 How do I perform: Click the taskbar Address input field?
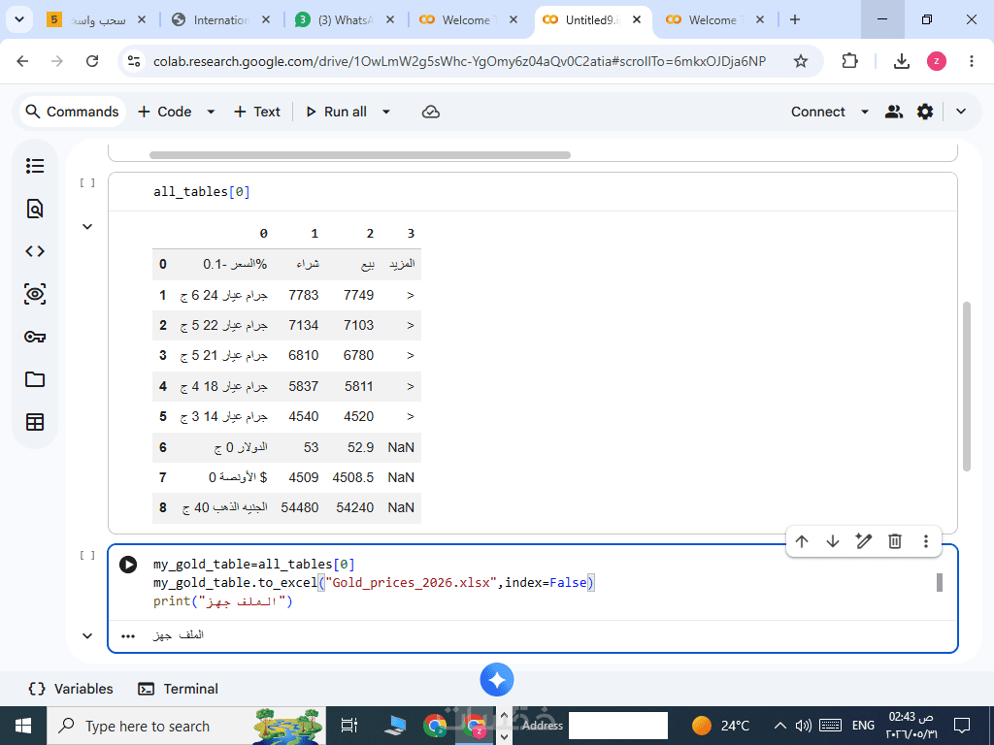click(618, 726)
